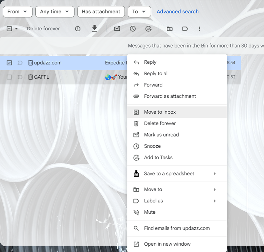Open the Advanced search link
This screenshot has width=264, height=252.
click(x=178, y=12)
